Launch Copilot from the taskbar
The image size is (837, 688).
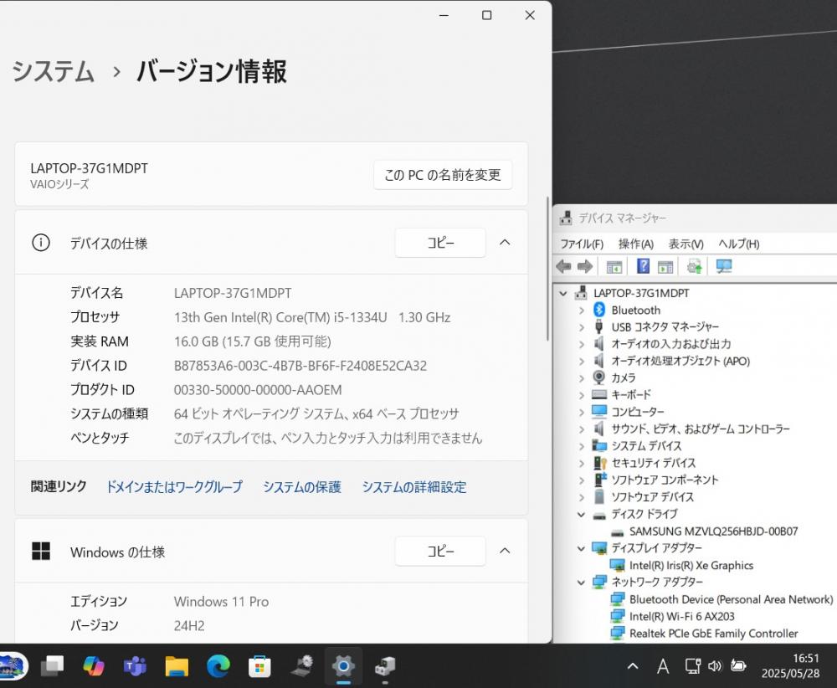pyautogui.click(x=94, y=665)
